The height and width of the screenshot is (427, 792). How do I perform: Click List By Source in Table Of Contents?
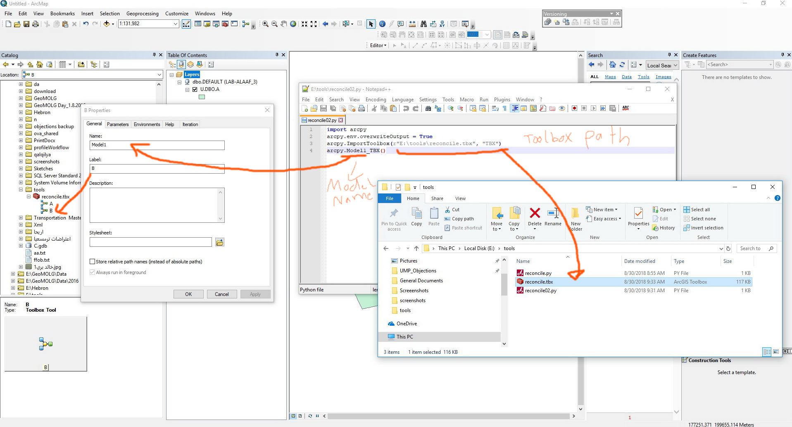click(181, 64)
